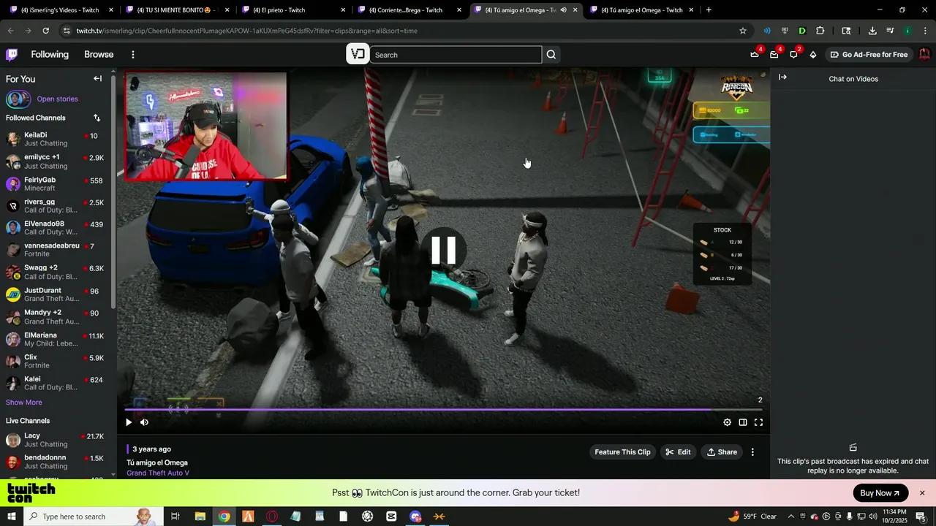This screenshot has height=526, width=936.
Task: Click the address bar URL
Action: [247, 31]
